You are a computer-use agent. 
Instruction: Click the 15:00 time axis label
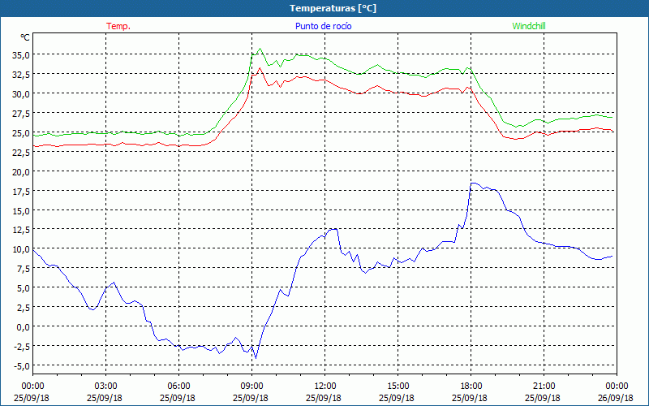tap(398, 387)
